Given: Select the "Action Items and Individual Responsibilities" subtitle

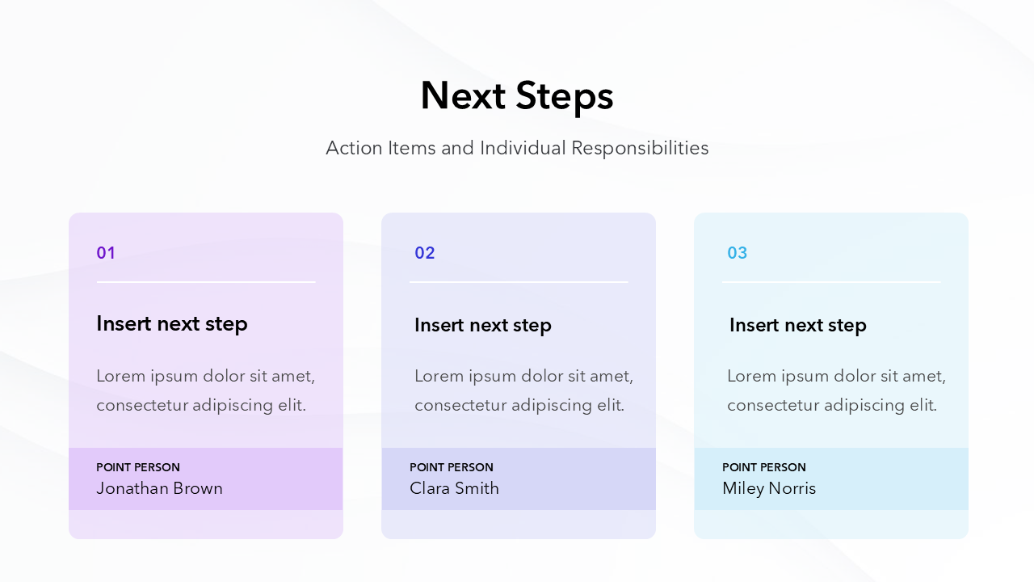Looking at the screenshot, I should [x=517, y=149].
